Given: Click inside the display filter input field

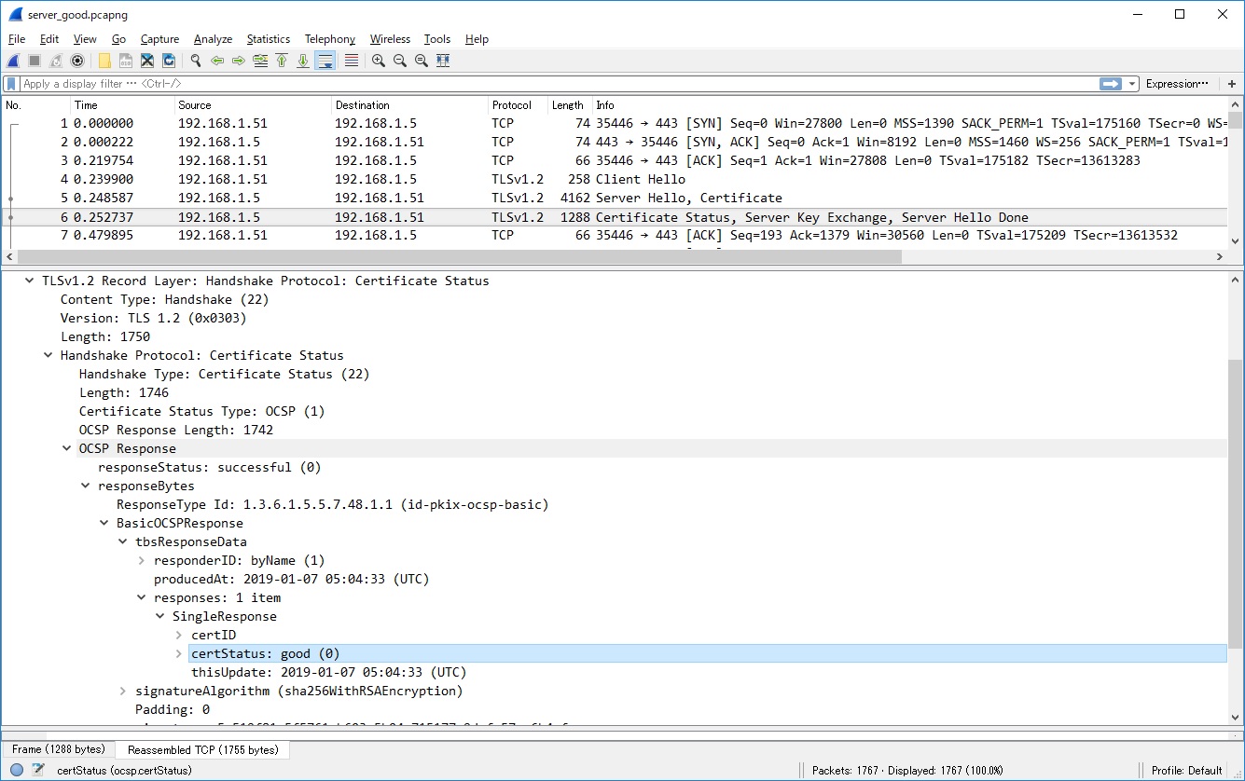Looking at the screenshot, I should coord(466,83).
